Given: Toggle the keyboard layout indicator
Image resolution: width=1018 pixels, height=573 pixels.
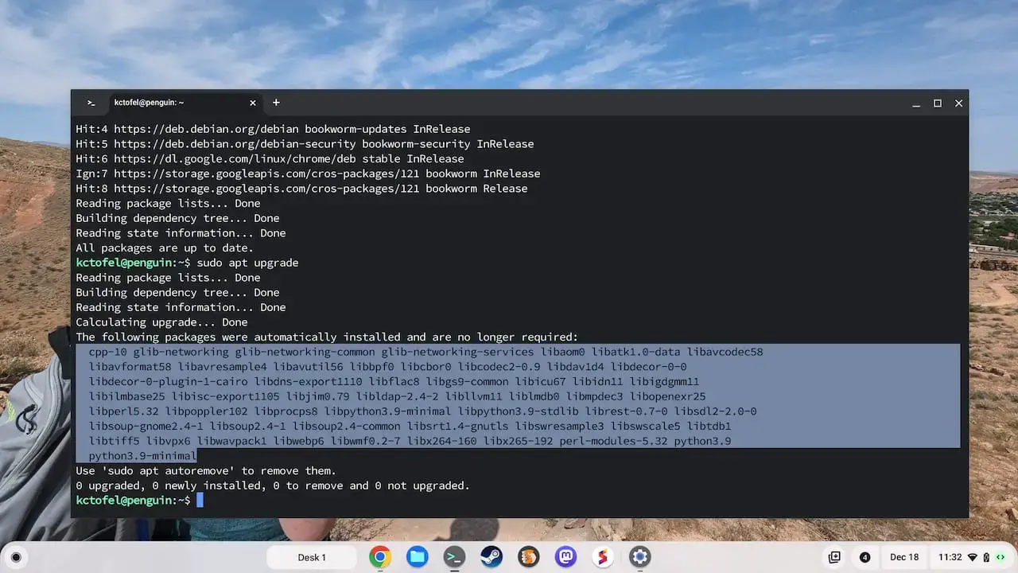Looking at the screenshot, I should click(1000, 557).
